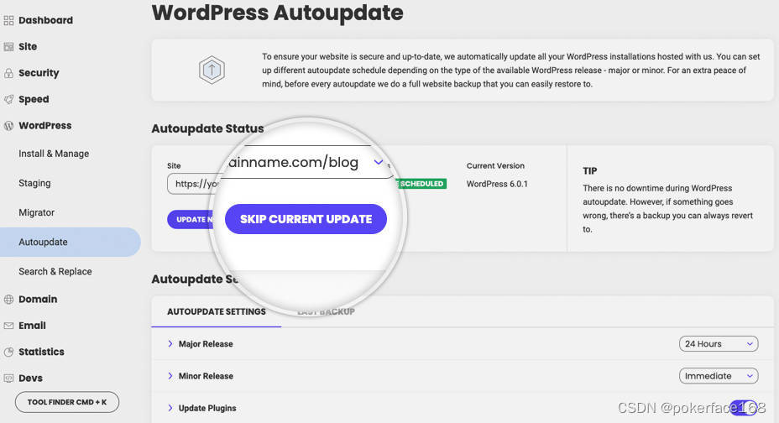The height and width of the screenshot is (423, 779).
Task: Click the Site URL field
Action: [x=194, y=184]
